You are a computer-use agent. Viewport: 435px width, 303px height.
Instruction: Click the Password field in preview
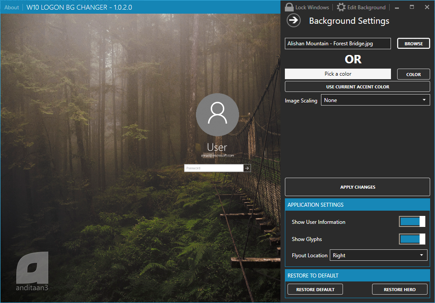(214, 168)
